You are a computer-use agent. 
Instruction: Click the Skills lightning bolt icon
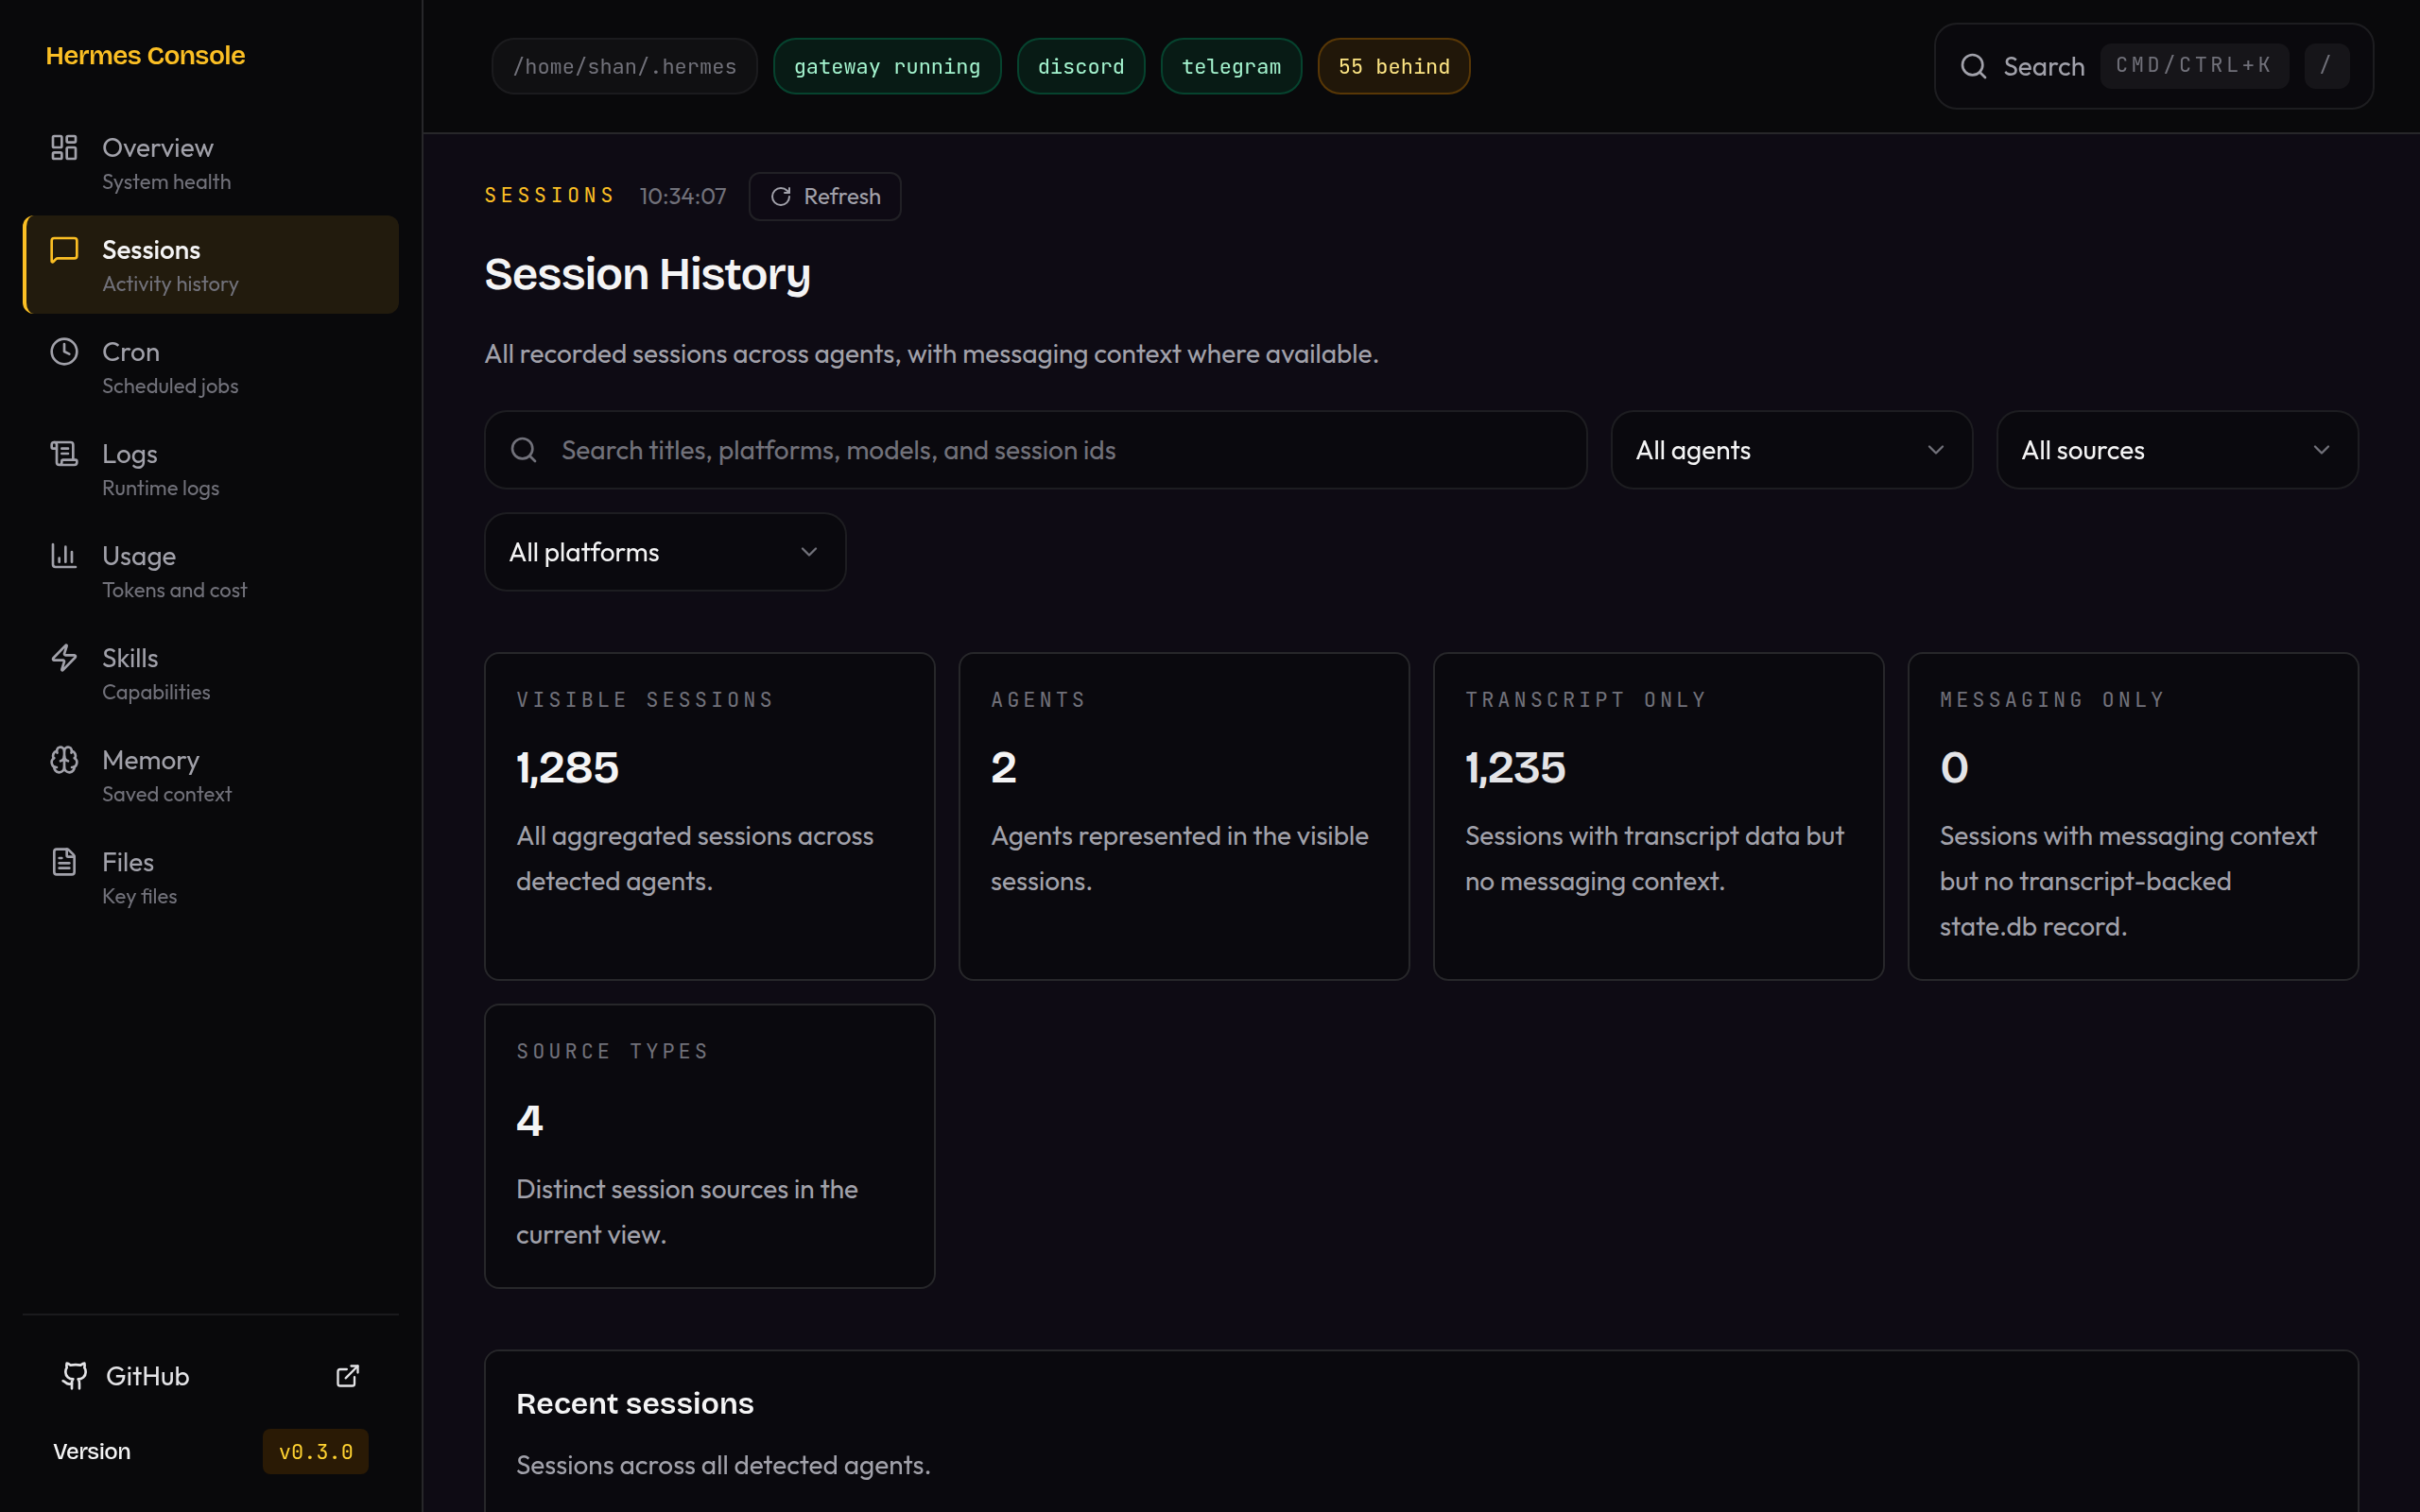(x=64, y=658)
